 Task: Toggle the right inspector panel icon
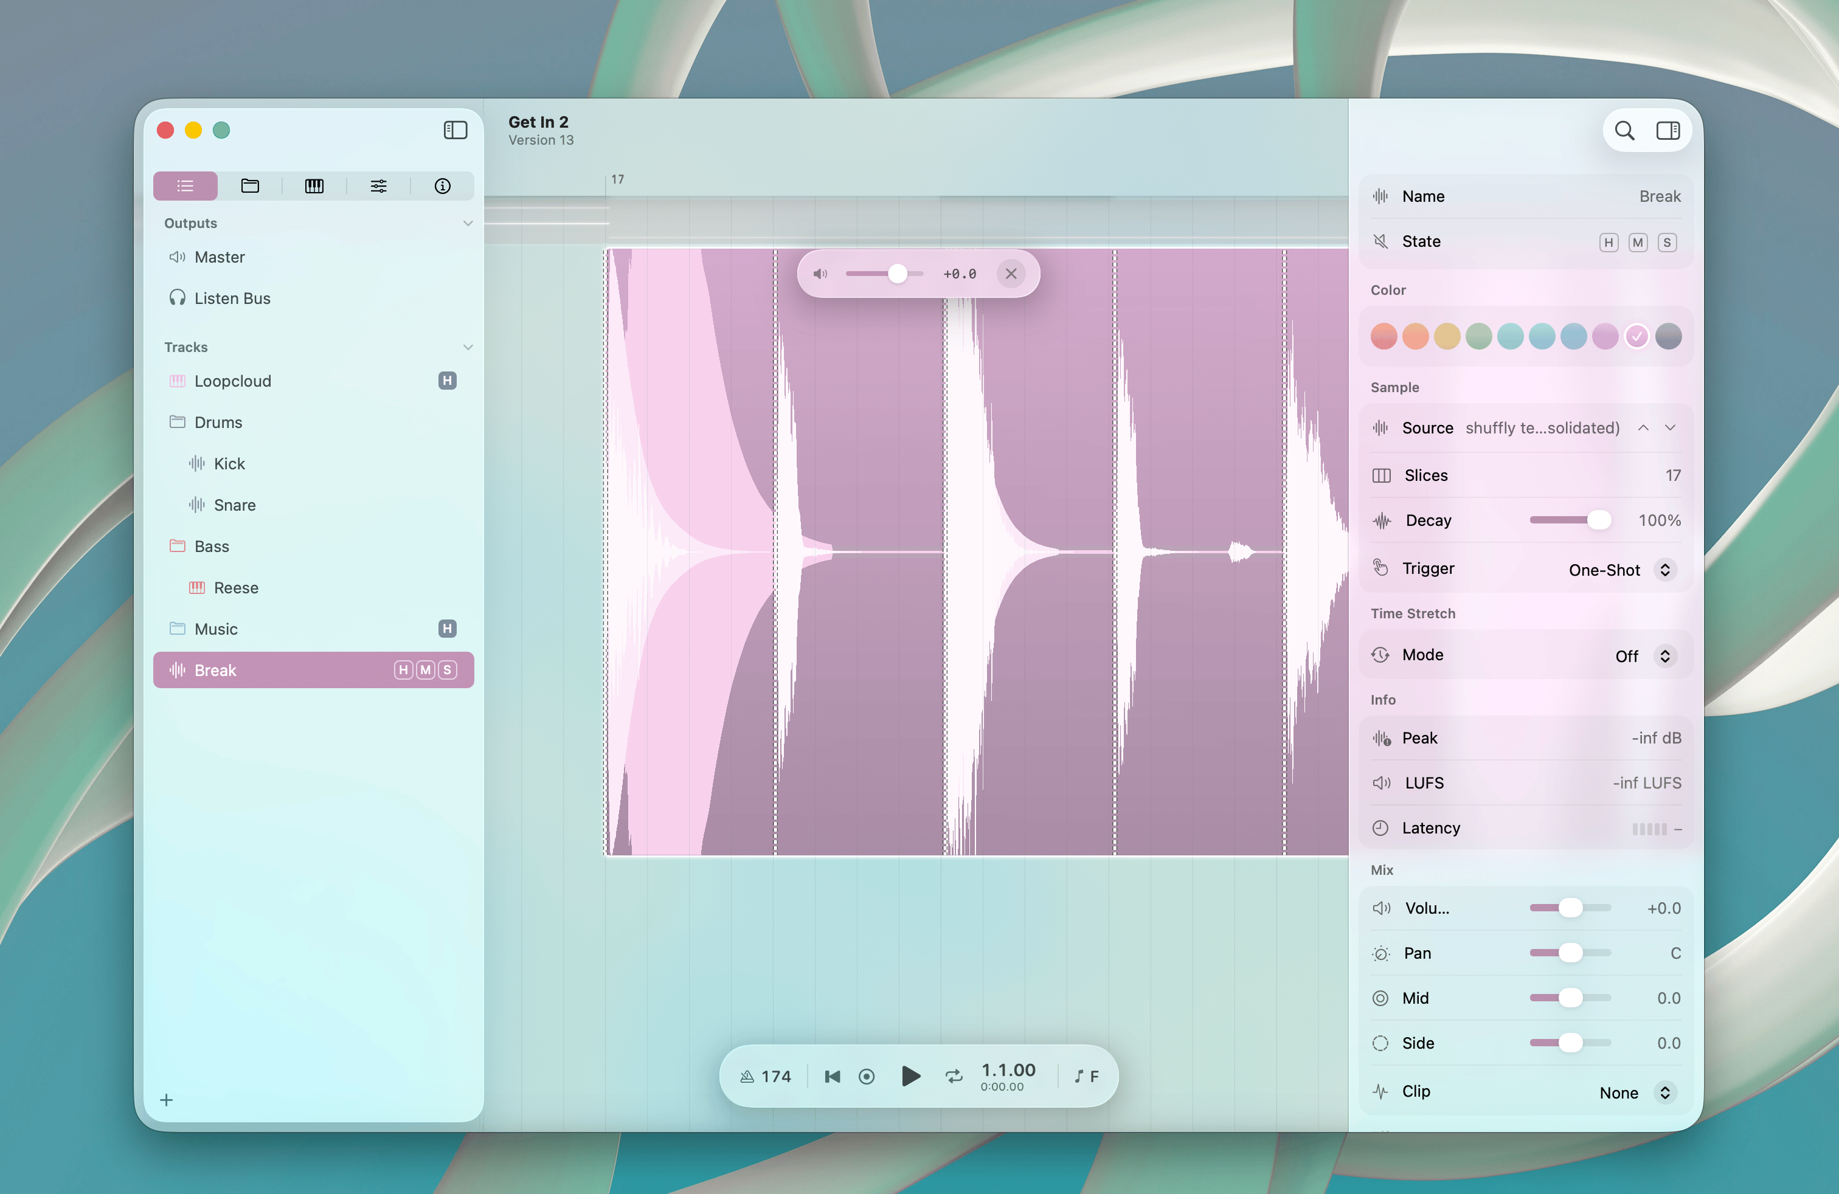click(1668, 131)
